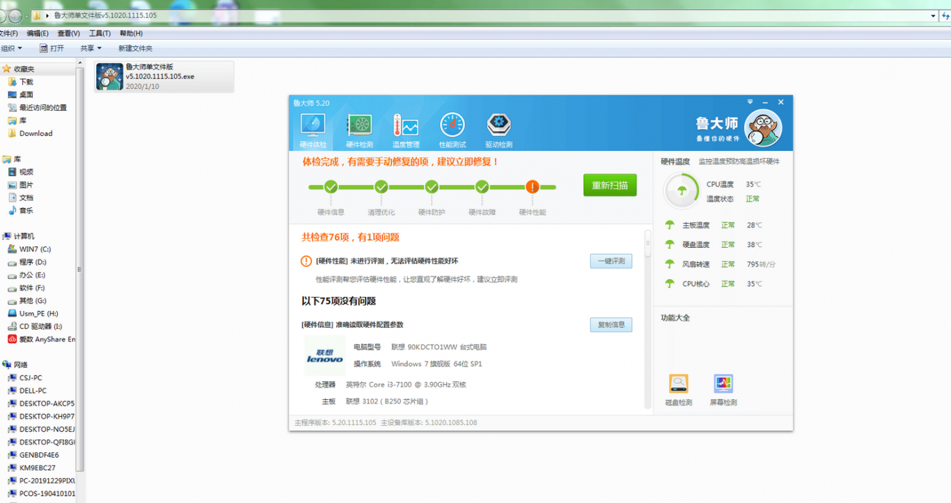Screen dimensions: 951x503
Task: Launch the 屏幕检测 screen check tool
Action: 723,390
